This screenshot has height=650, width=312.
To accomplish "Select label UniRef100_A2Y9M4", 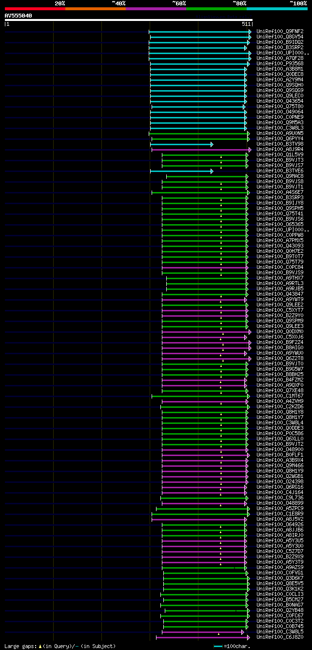I will (x=280, y=79).
